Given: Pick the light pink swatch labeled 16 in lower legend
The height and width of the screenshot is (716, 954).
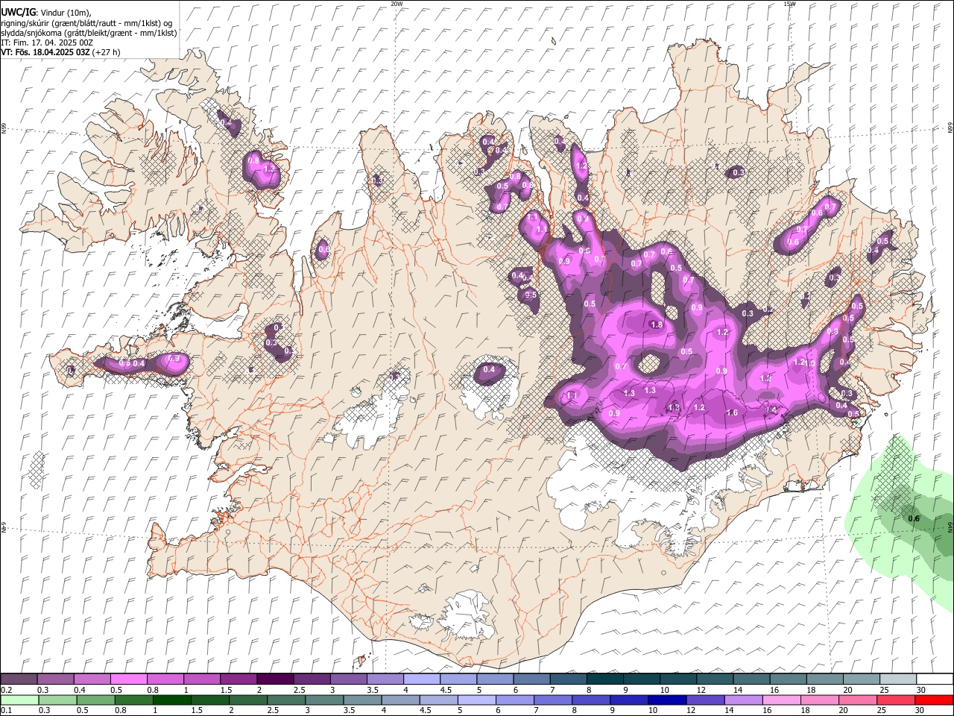Looking at the screenshot, I should [780, 700].
